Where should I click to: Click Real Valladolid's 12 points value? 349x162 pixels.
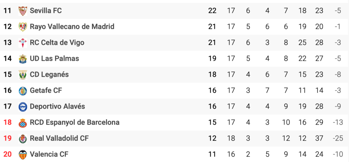point(212,139)
